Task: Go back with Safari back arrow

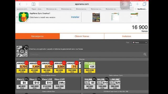Action: click(20, 4)
